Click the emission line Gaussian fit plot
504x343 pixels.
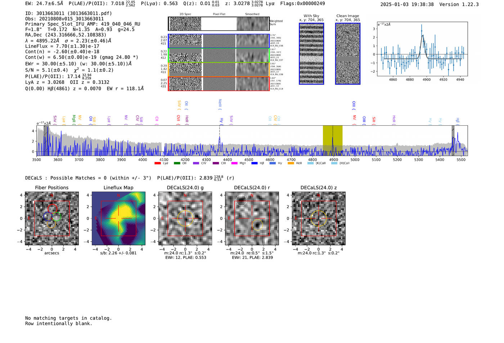(x=422, y=49)
